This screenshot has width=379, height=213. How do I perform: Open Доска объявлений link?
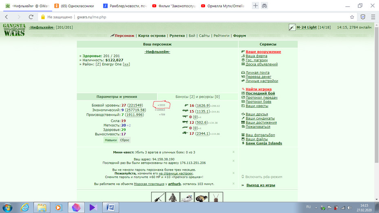coord(262,64)
